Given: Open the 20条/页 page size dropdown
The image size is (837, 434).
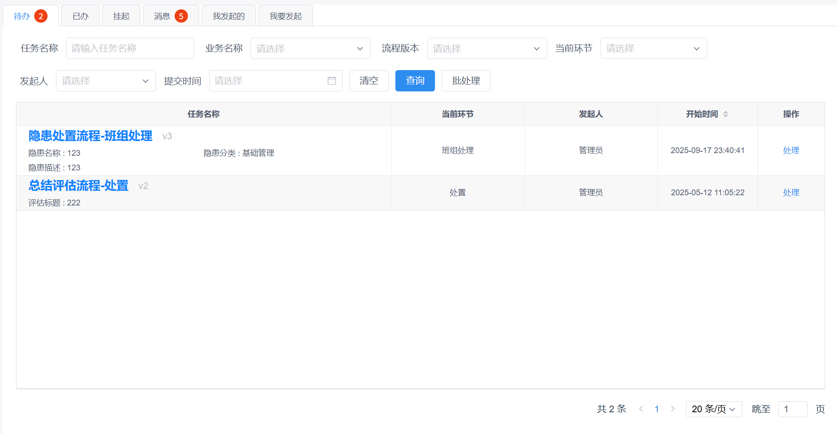Looking at the screenshot, I should pos(713,409).
